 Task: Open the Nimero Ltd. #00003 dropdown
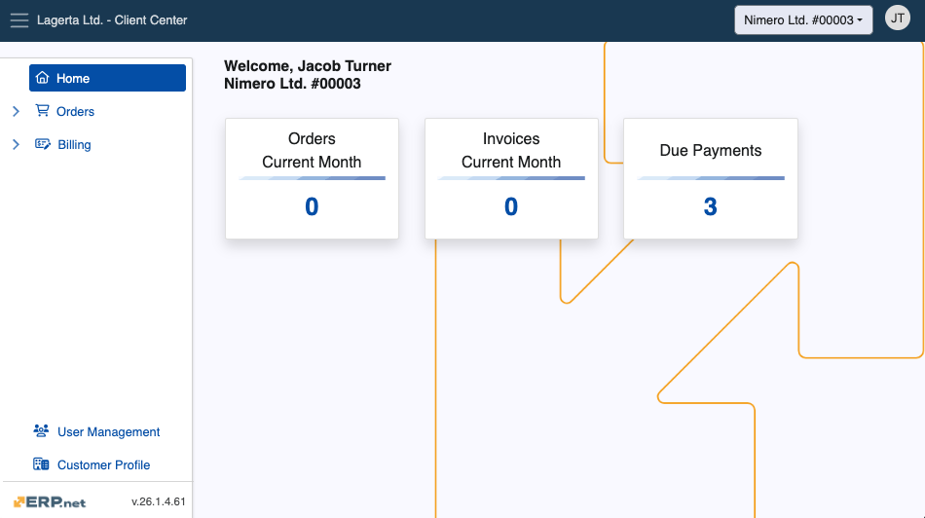pyautogui.click(x=803, y=20)
